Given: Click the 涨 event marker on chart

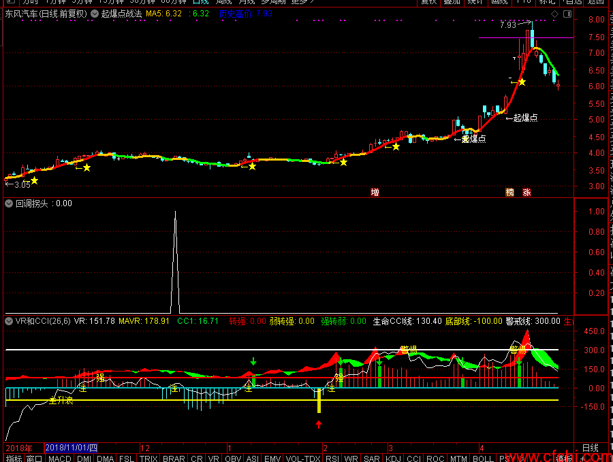Looking at the screenshot, I should (x=526, y=192).
